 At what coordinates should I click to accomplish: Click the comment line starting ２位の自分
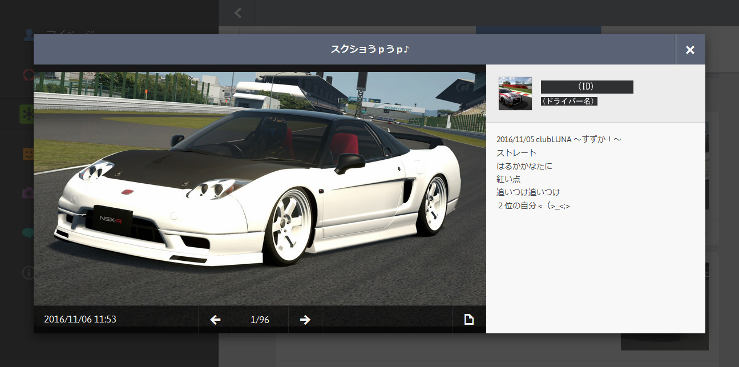[534, 205]
